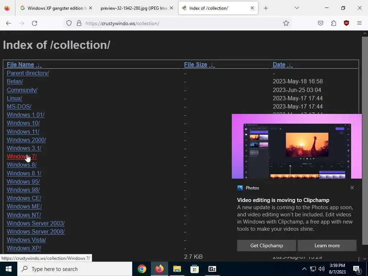The height and width of the screenshot is (276, 368).
Task: Open the Windows 11 folder
Action: coord(23,132)
